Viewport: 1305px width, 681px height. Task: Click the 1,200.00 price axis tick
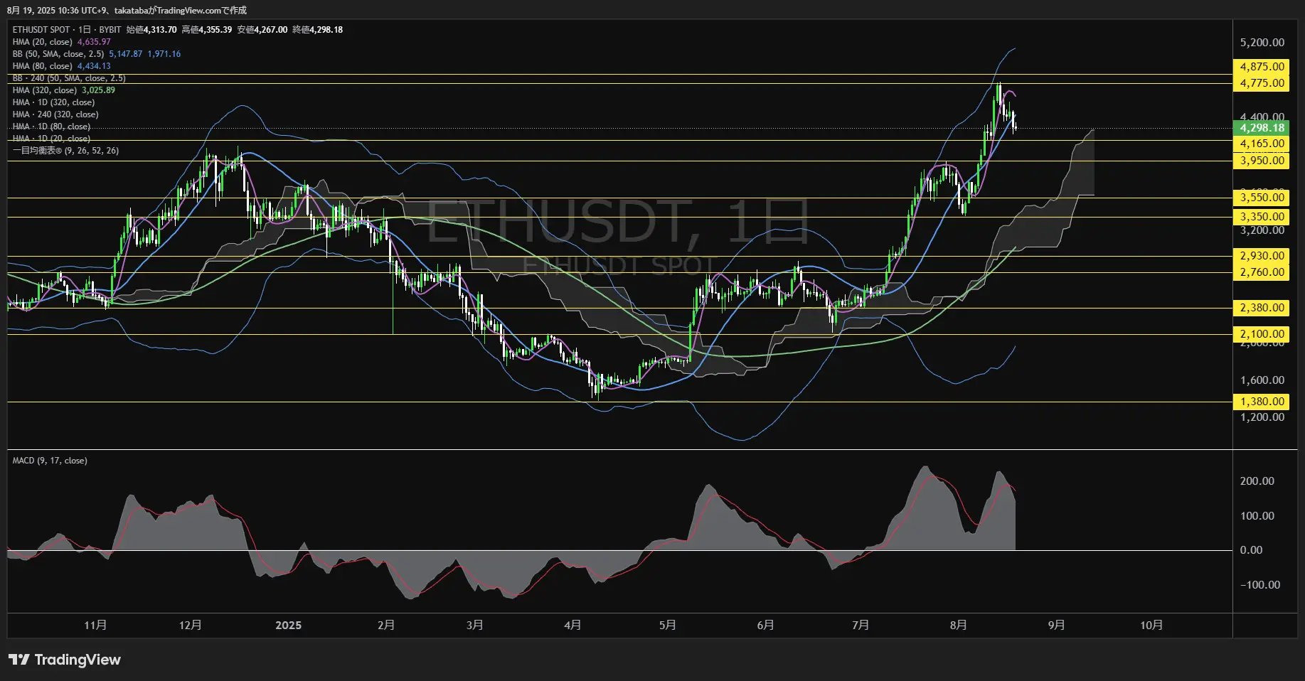pyautogui.click(x=1262, y=417)
